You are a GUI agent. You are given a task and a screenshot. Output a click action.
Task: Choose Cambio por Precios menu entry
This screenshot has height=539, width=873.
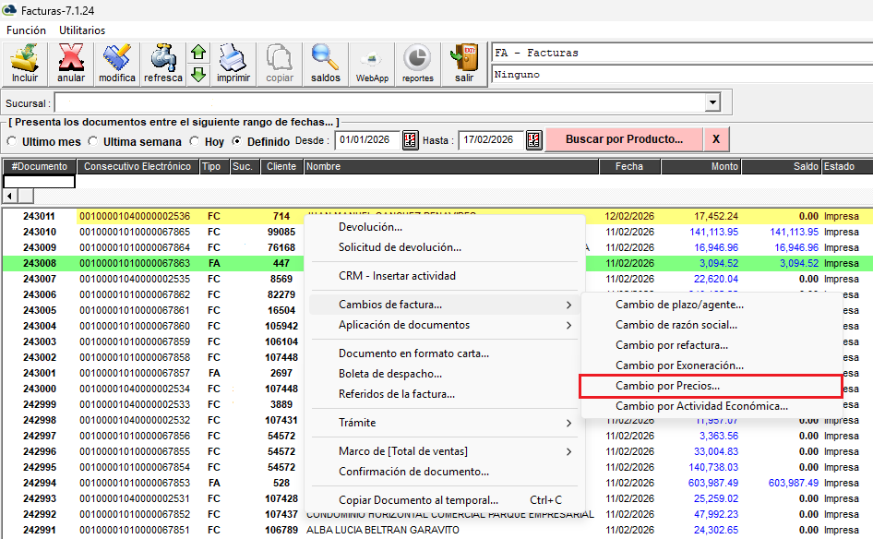click(x=710, y=386)
